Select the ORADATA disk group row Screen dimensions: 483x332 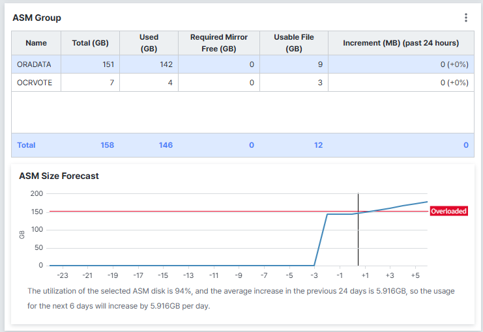tap(242, 64)
